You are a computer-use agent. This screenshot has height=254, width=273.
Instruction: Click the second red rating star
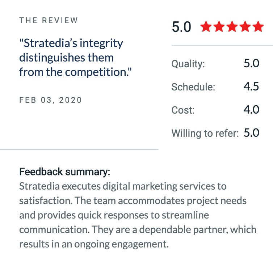(219, 26)
